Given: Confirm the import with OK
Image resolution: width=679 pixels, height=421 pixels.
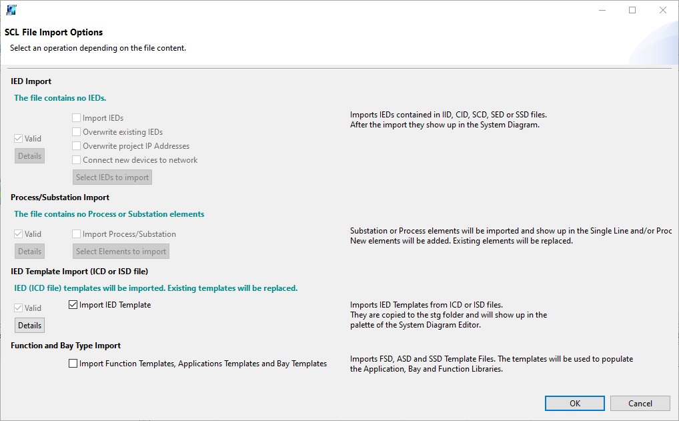Looking at the screenshot, I should pyautogui.click(x=574, y=403).
